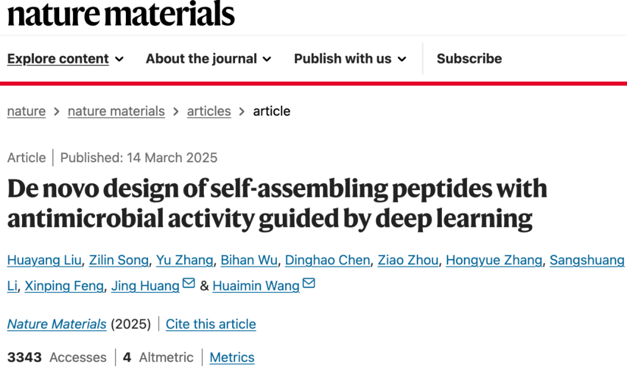Open the About the journal dropdown
Image resolution: width=627 pixels, height=371 pixels.
pyautogui.click(x=208, y=59)
